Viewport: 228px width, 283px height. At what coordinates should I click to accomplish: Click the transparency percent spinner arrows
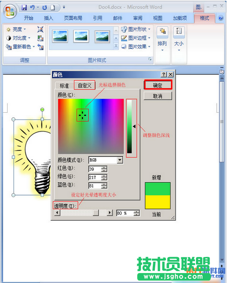137,213
